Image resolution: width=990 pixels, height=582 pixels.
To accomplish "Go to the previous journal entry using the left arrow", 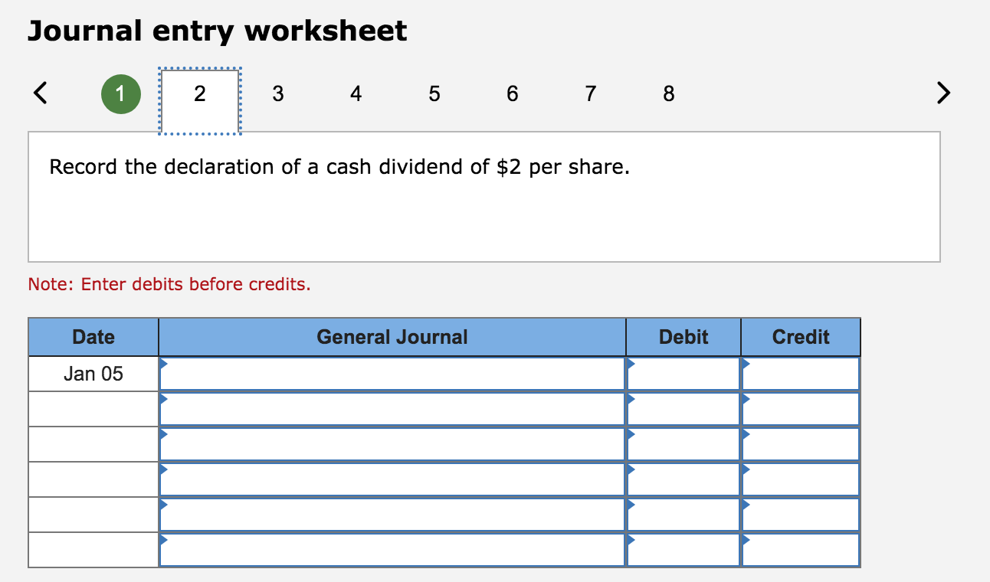I will [x=41, y=93].
